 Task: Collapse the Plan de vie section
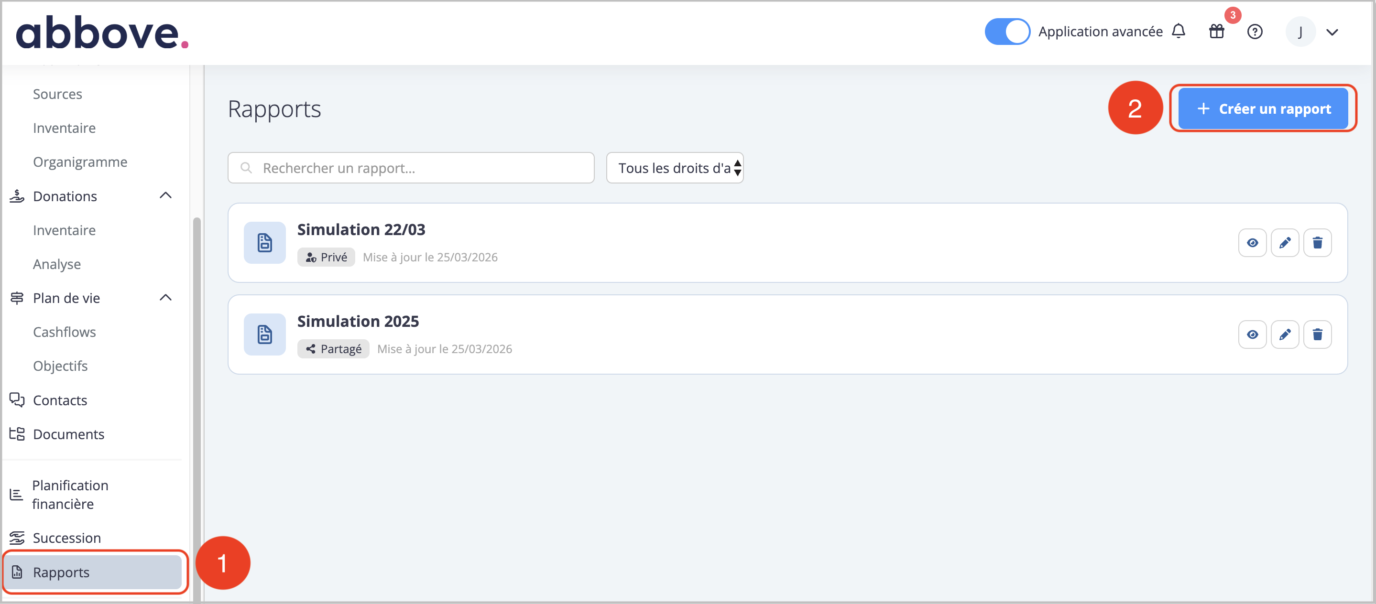(x=165, y=298)
